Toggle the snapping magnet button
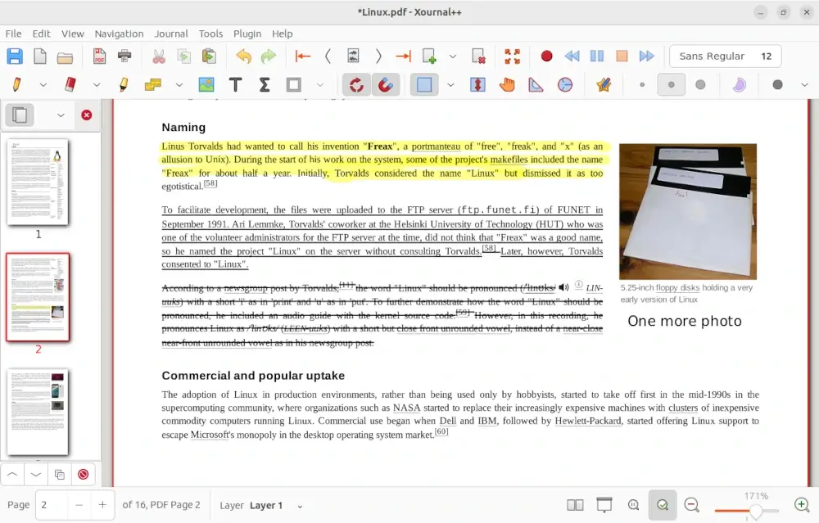The image size is (819, 523). pos(386,84)
